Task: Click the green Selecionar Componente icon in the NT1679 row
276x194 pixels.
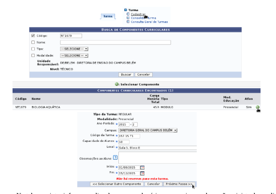Action: click(x=257, y=107)
